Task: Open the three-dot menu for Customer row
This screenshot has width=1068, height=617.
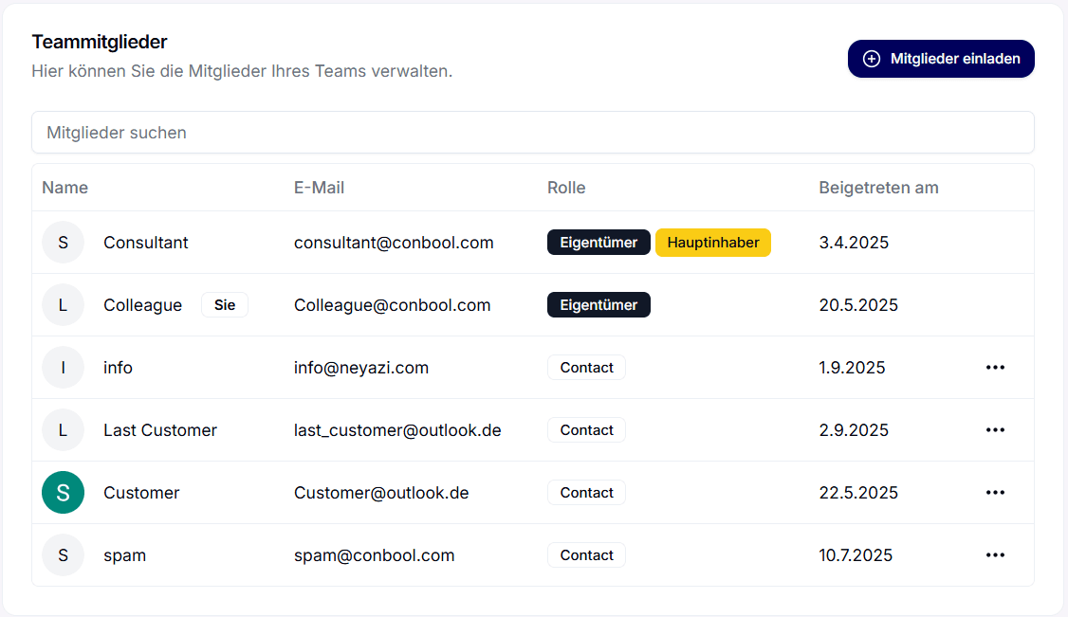Action: (994, 493)
